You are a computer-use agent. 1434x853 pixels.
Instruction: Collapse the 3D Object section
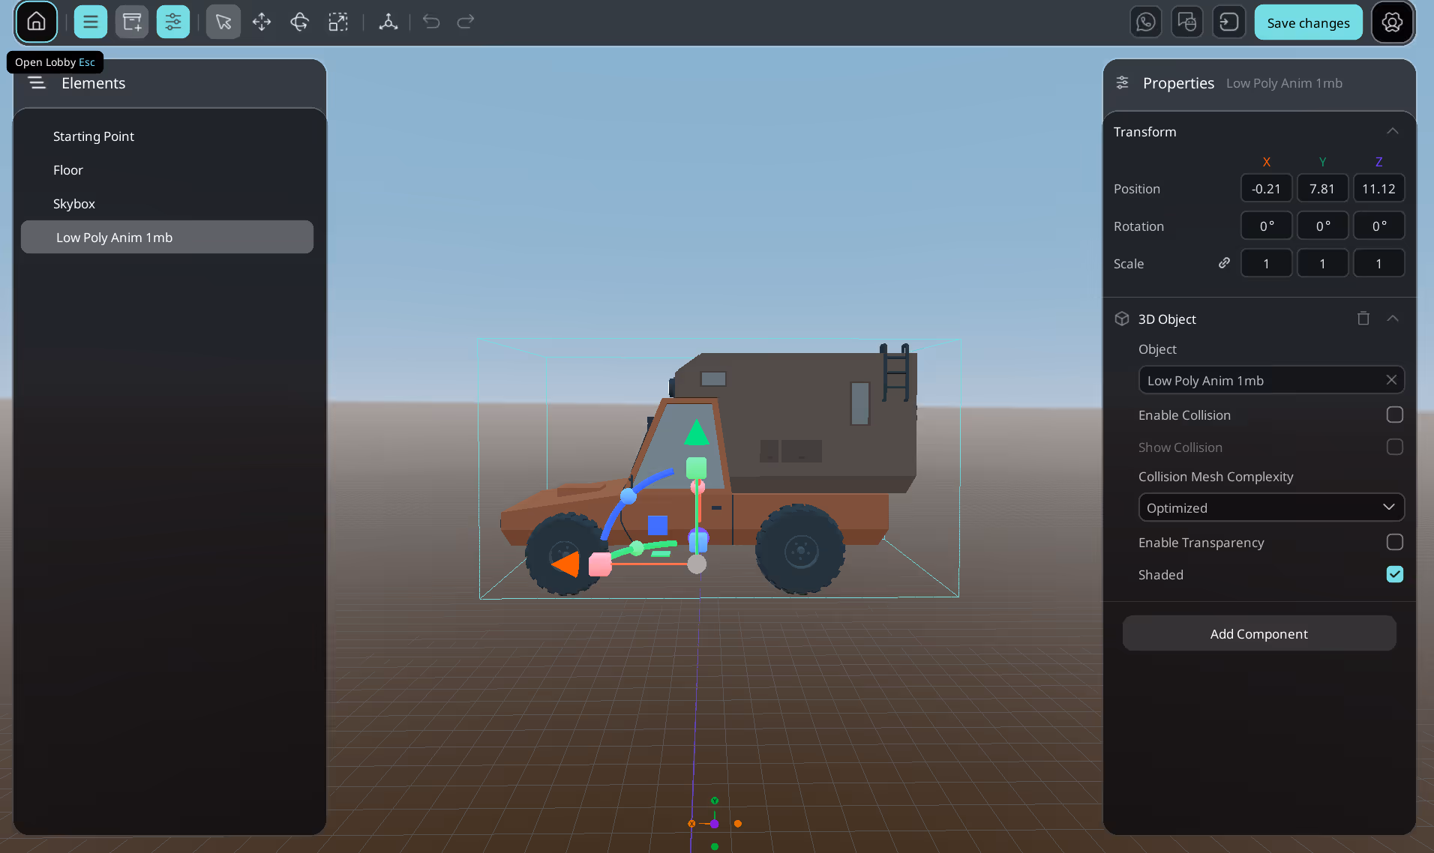coord(1393,319)
